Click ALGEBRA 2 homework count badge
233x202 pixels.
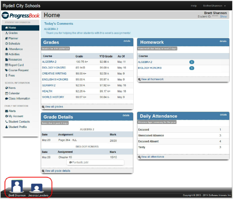[x=192, y=62]
